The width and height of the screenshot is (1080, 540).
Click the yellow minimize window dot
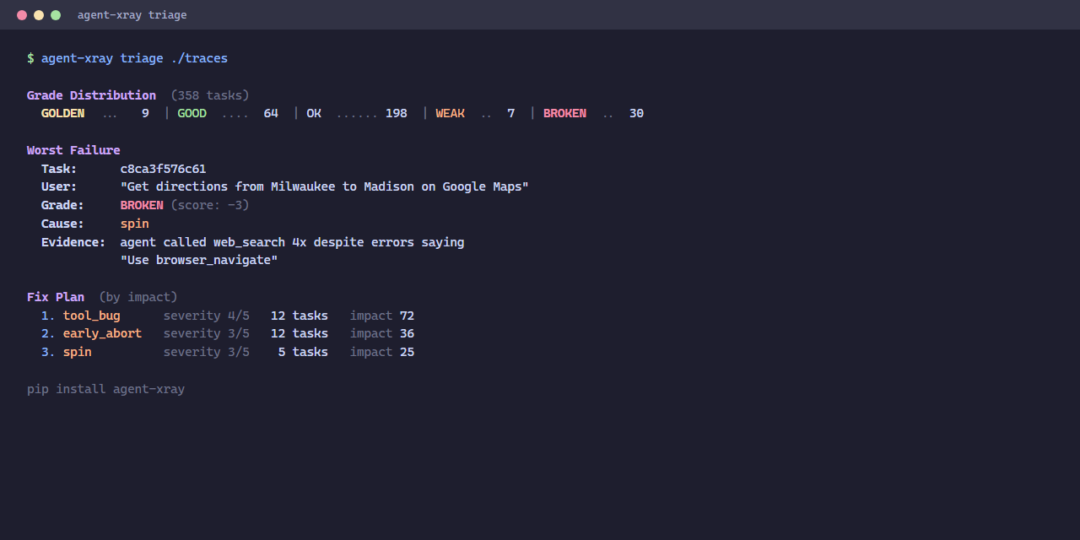(x=39, y=15)
